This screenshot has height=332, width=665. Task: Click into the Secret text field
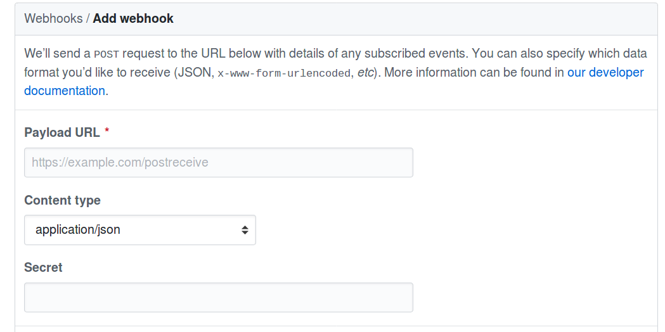pos(218,297)
